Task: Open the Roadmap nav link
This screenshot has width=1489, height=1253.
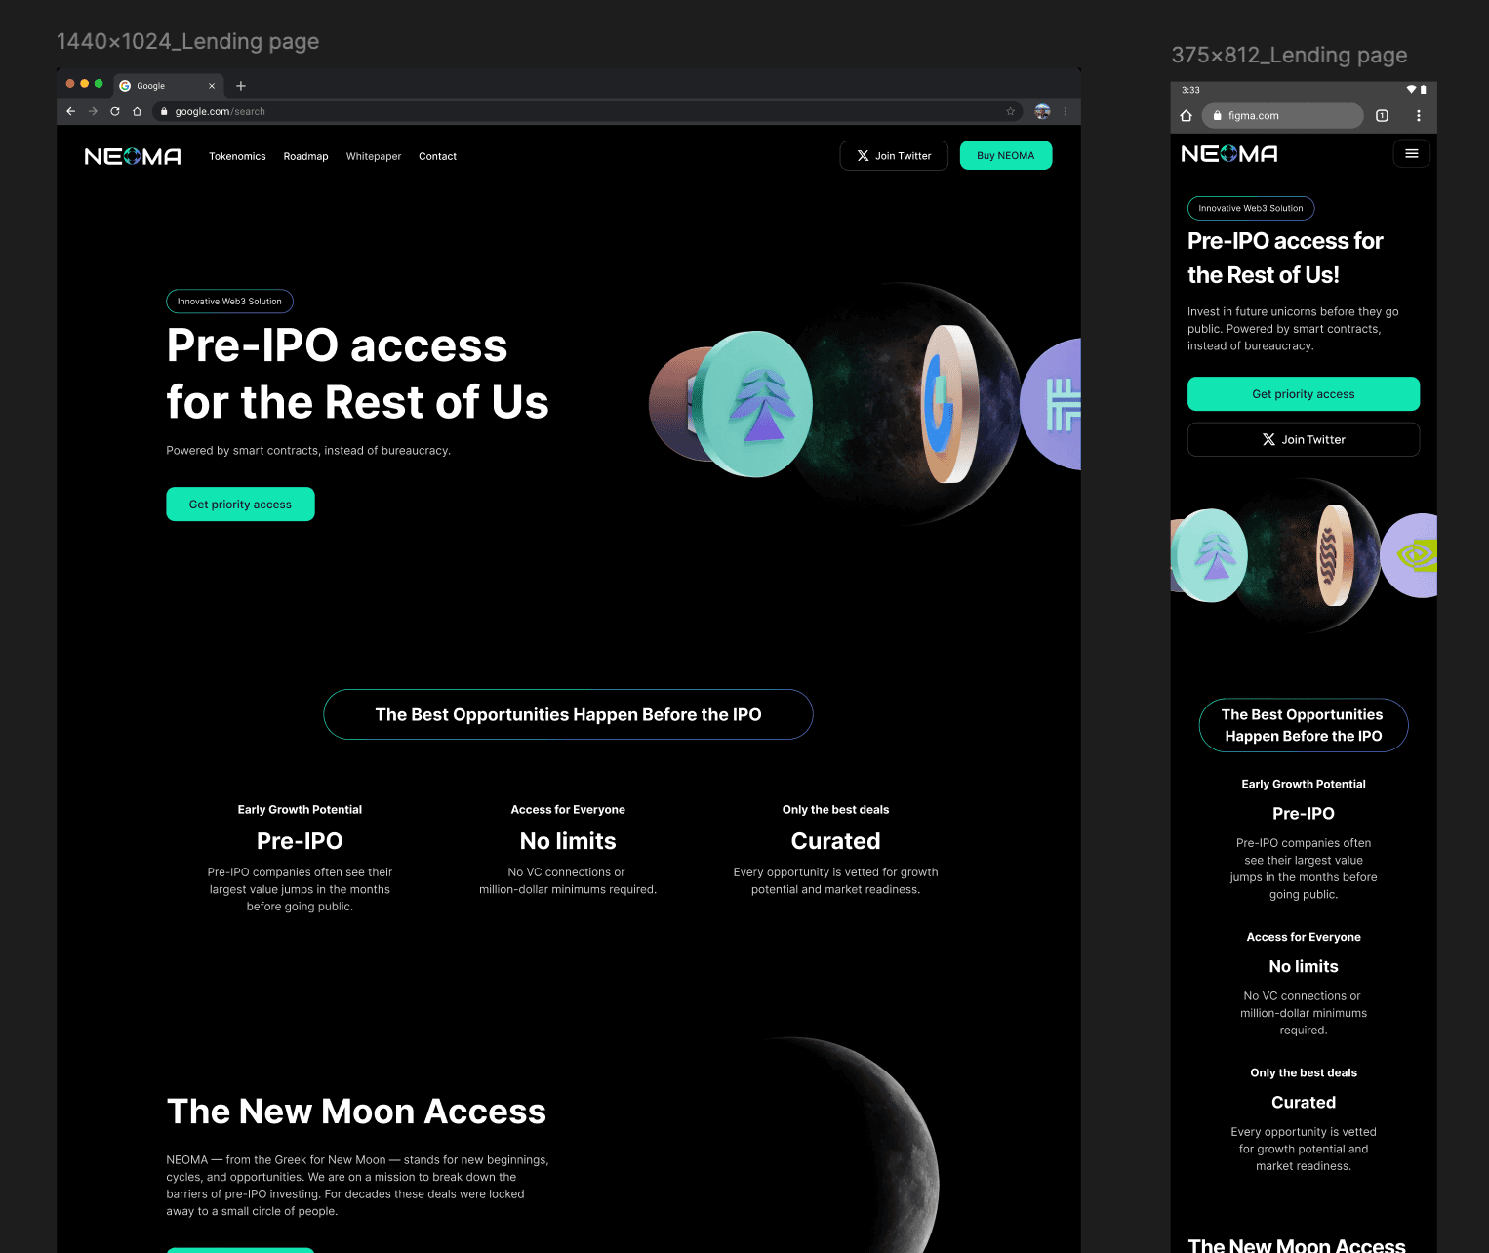Action: (305, 156)
